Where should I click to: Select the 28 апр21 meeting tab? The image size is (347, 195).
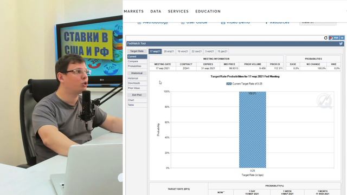point(169,51)
